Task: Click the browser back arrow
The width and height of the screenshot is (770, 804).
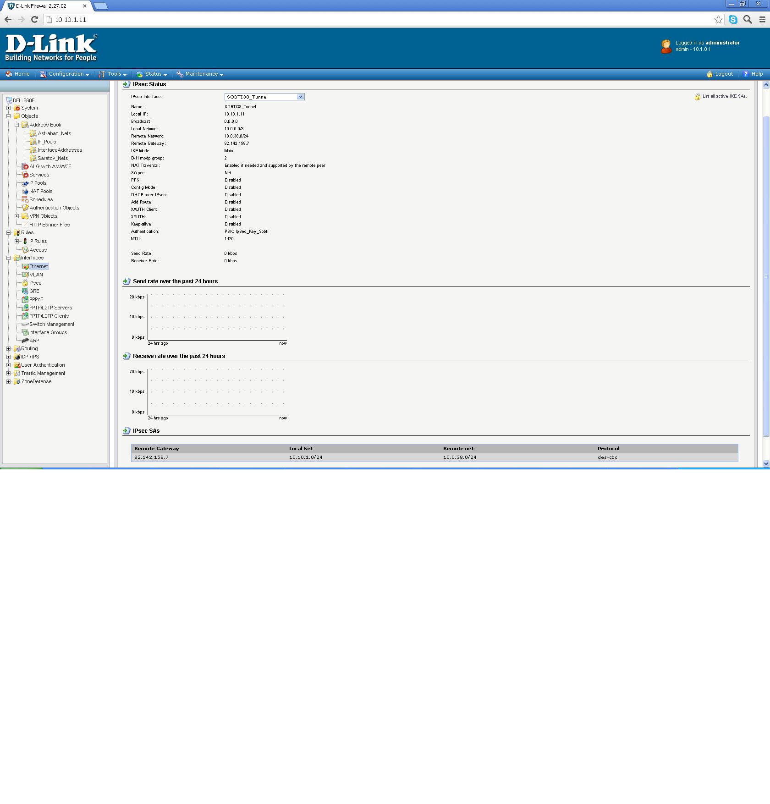Action: pos(8,19)
